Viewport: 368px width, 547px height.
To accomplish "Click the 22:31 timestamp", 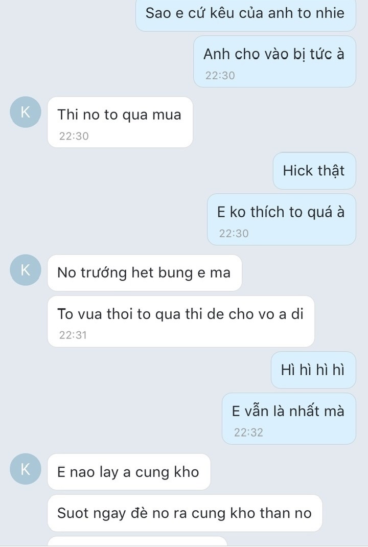I will click(74, 335).
